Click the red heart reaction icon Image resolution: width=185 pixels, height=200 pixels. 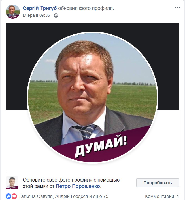14,196
